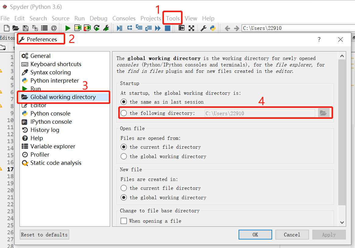Open the Projects menu
The image size is (355, 248).
click(151, 18)
